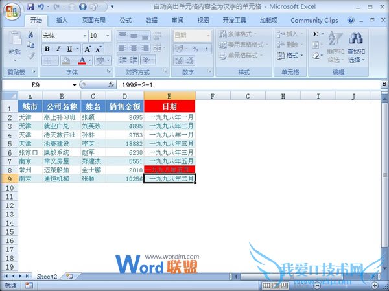Click the Select All corner box
Screen dimensions: 389x291
10,96
